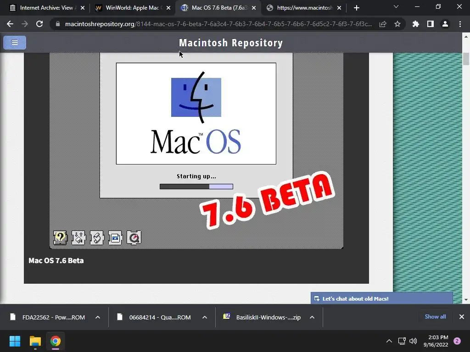
Task: Show all downloads
Action: [x=435, y=317]
